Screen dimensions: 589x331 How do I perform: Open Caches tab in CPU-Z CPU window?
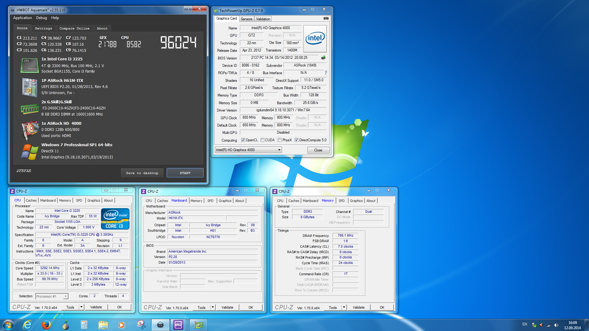(x=31, y=200)
